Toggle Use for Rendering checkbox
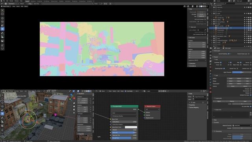The height and width of the screenshot is (142, 252). coord(229,54)
